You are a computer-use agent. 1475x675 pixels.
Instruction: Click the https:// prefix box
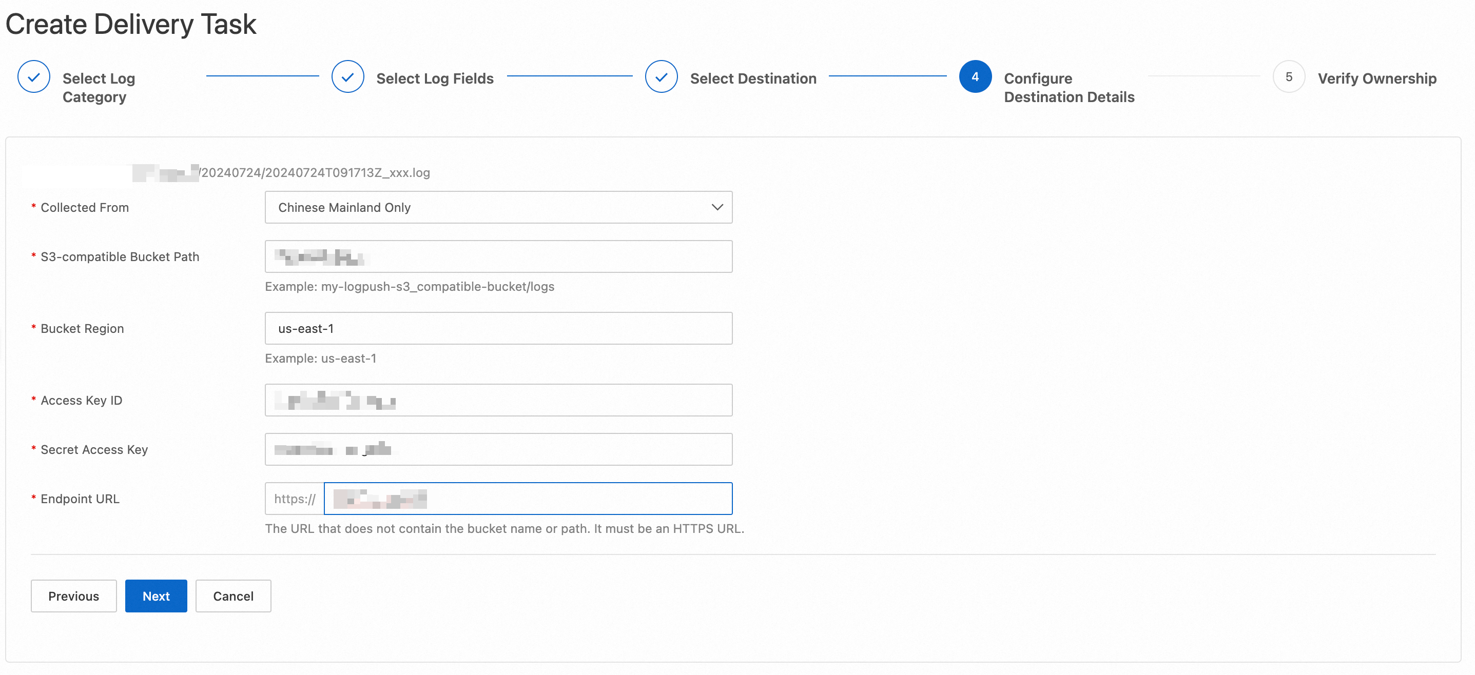[x=294, y=499]
